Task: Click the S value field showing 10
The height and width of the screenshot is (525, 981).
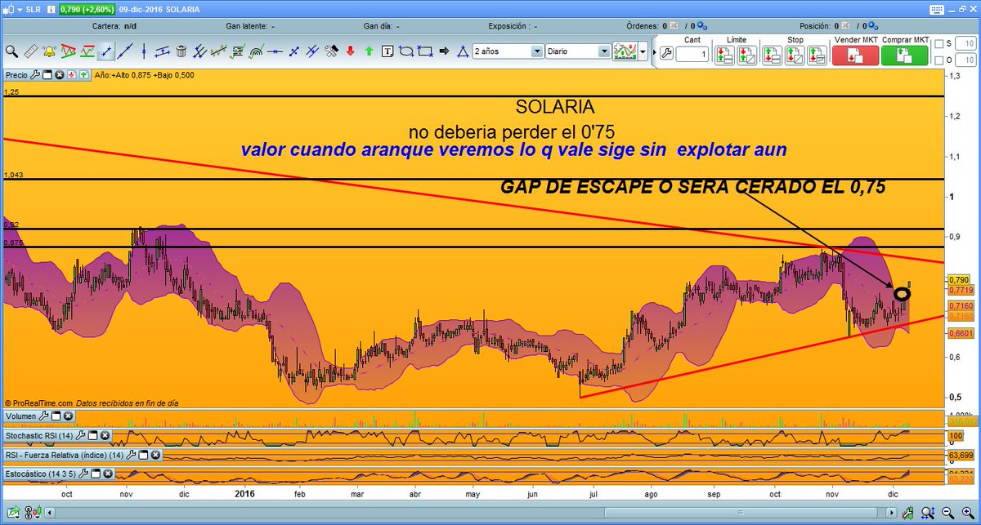Action: click(965, 44)
